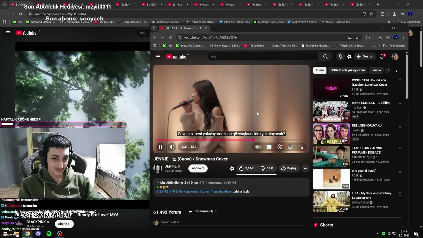Toggle the autoplay switch in the player

tap(258, 147)
